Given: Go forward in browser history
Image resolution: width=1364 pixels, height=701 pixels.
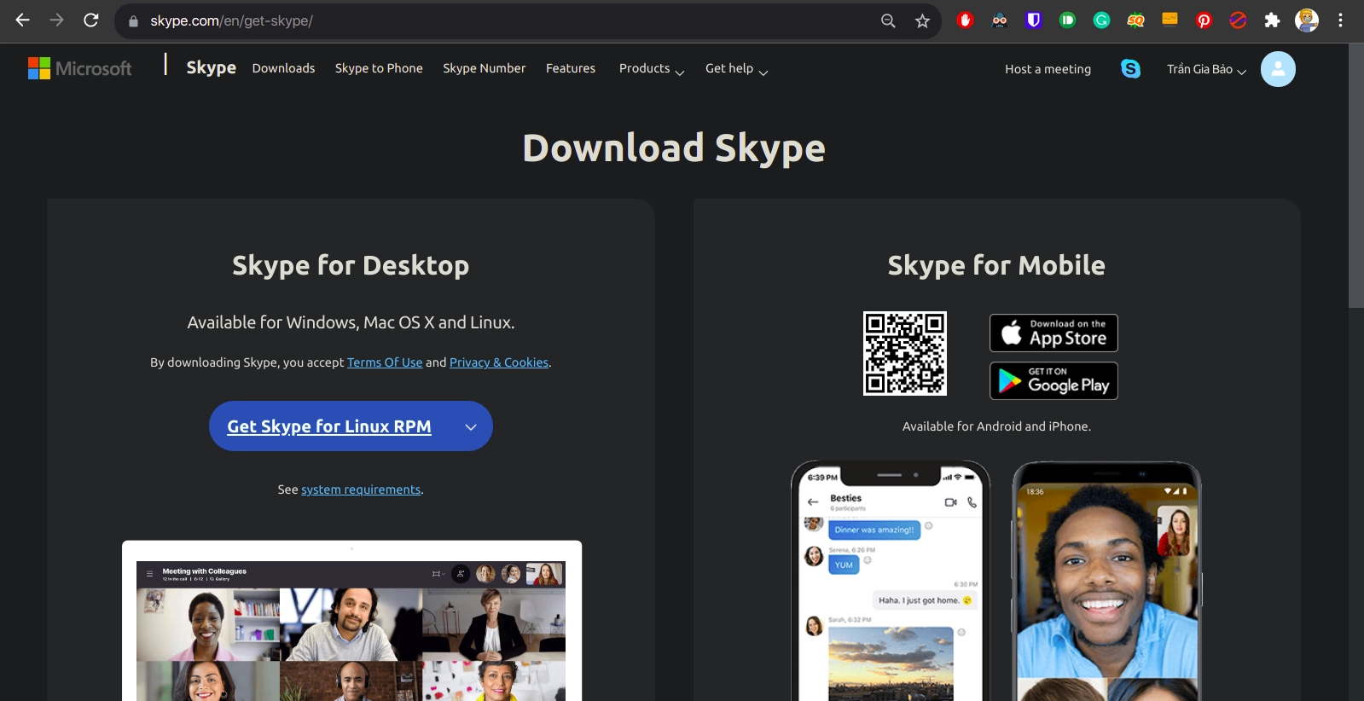Looking at the screenshot, I should click(57, 20).
